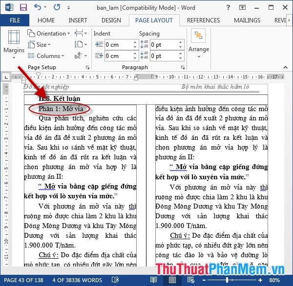This screenshot has width=293, height=286.
Task: Open Word Help question mark
Action: click(228, 7)
